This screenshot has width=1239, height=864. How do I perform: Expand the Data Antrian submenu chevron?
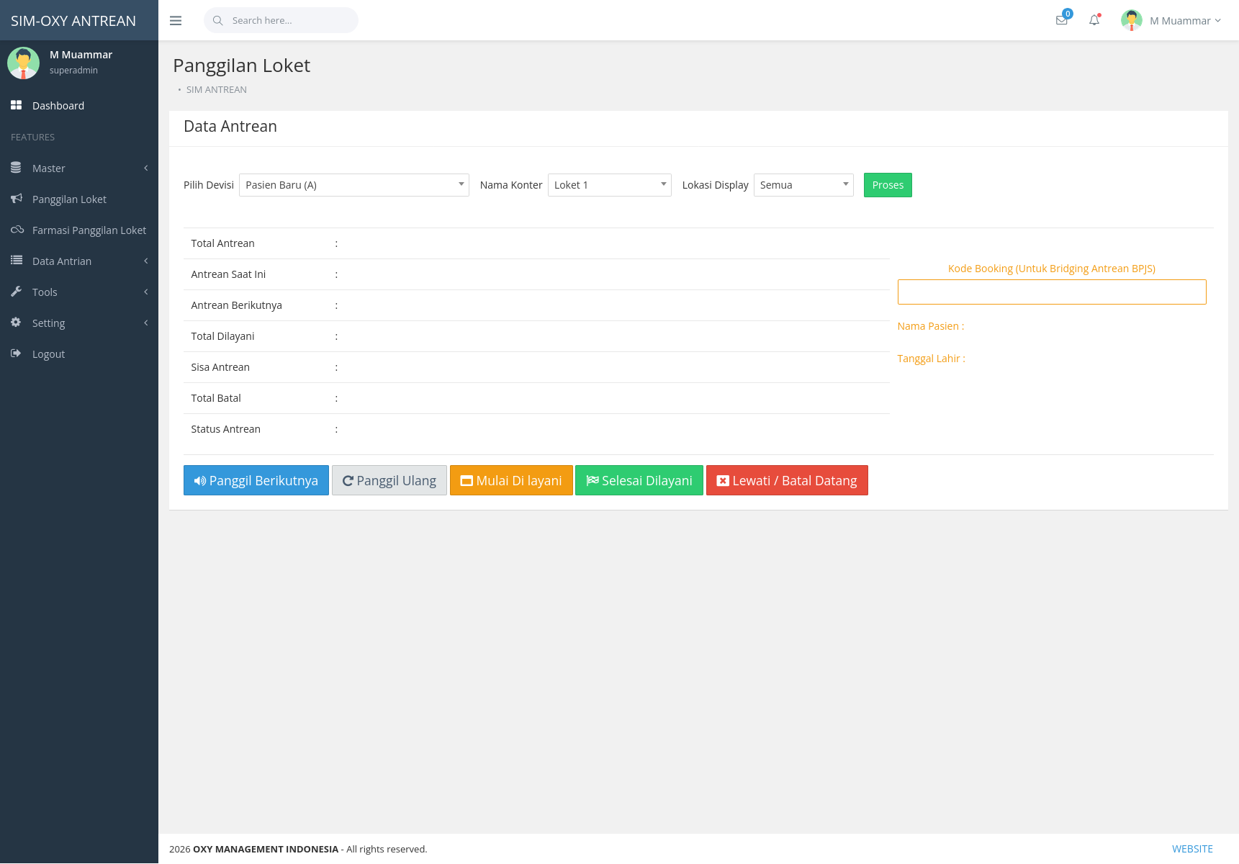(146, 261)
